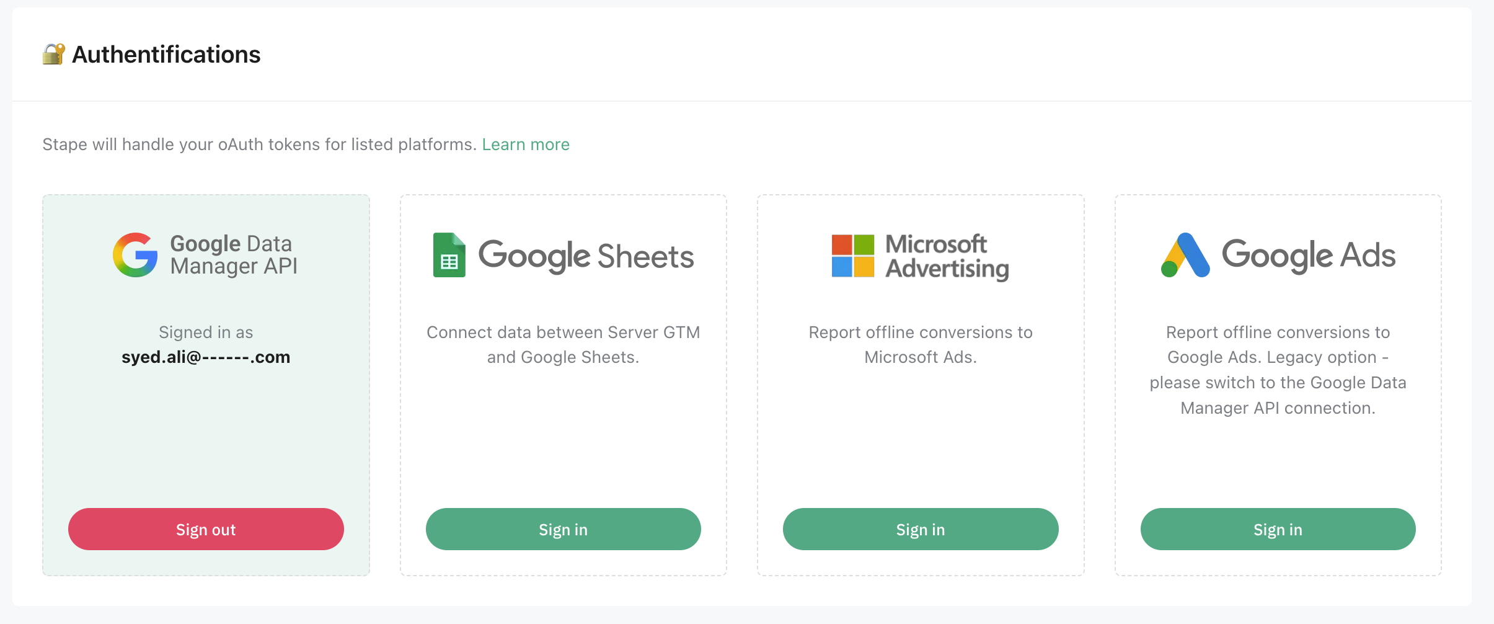Click the Google Ads wordmark text

coord(1308,255)
